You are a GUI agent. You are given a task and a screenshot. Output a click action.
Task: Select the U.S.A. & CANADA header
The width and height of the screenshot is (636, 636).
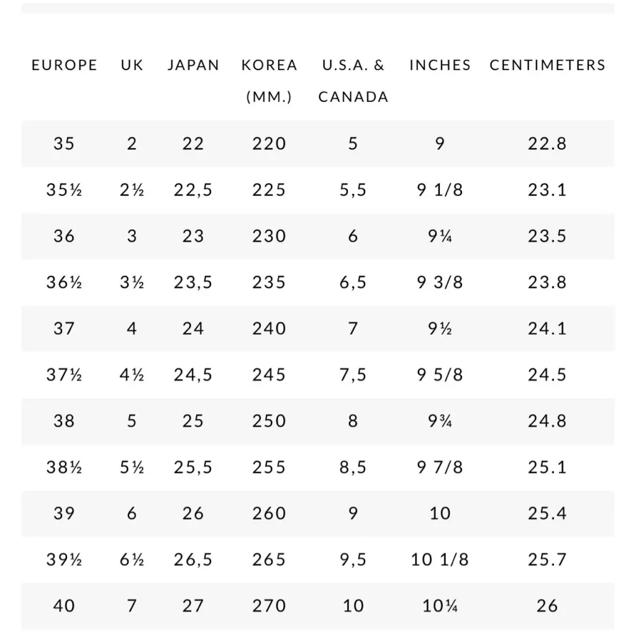[x=353, y=81]
